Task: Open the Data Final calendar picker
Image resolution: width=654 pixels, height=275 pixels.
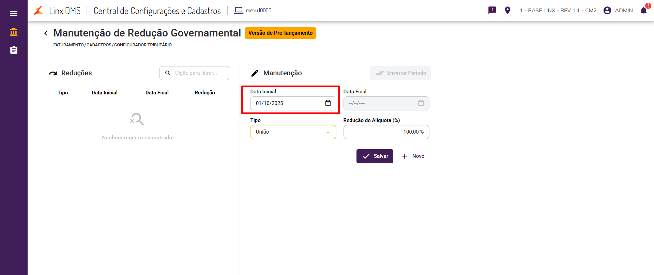Action: pyautogui.click(x=421, y=103)
